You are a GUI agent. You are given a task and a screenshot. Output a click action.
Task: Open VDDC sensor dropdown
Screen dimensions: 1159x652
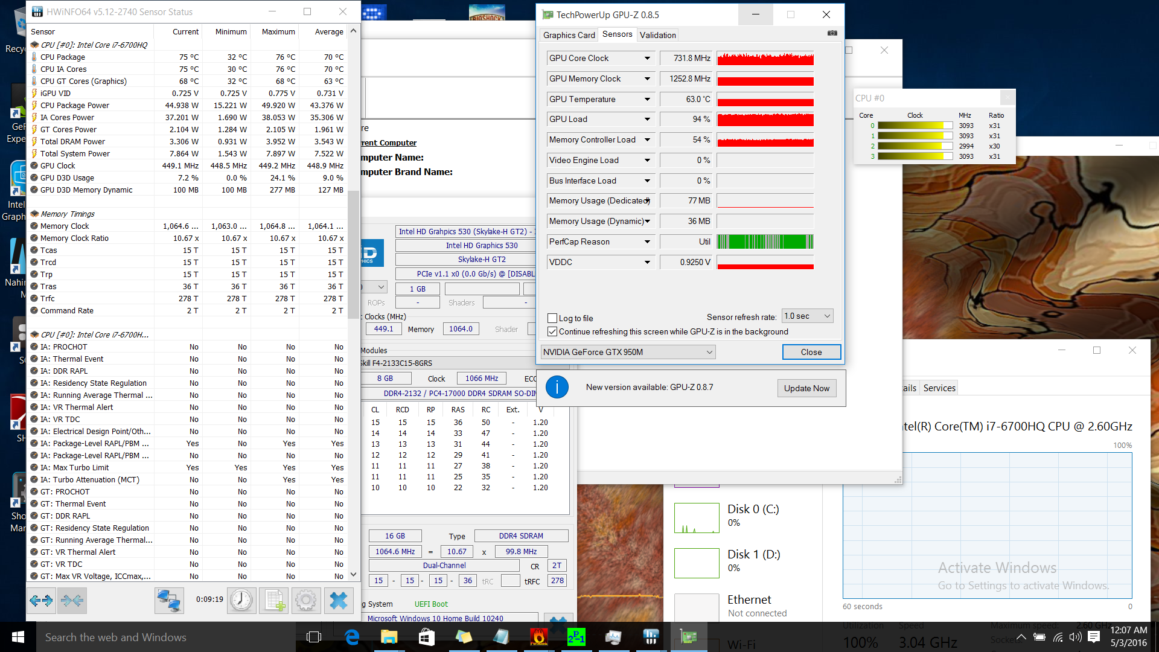click(x=647, y=262)
